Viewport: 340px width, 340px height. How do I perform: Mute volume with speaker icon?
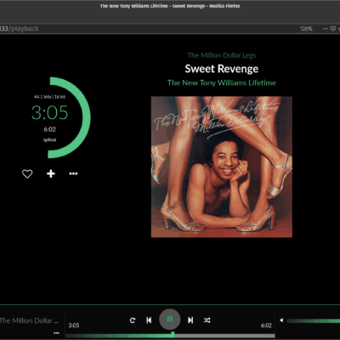click(281, 320)
